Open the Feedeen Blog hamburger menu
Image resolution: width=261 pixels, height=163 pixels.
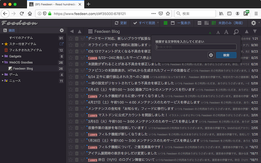click(90, 31)
